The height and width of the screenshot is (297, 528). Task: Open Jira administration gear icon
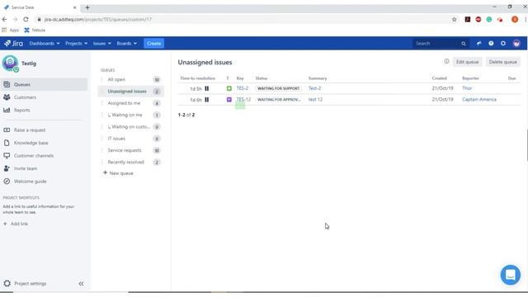point(503,44)
